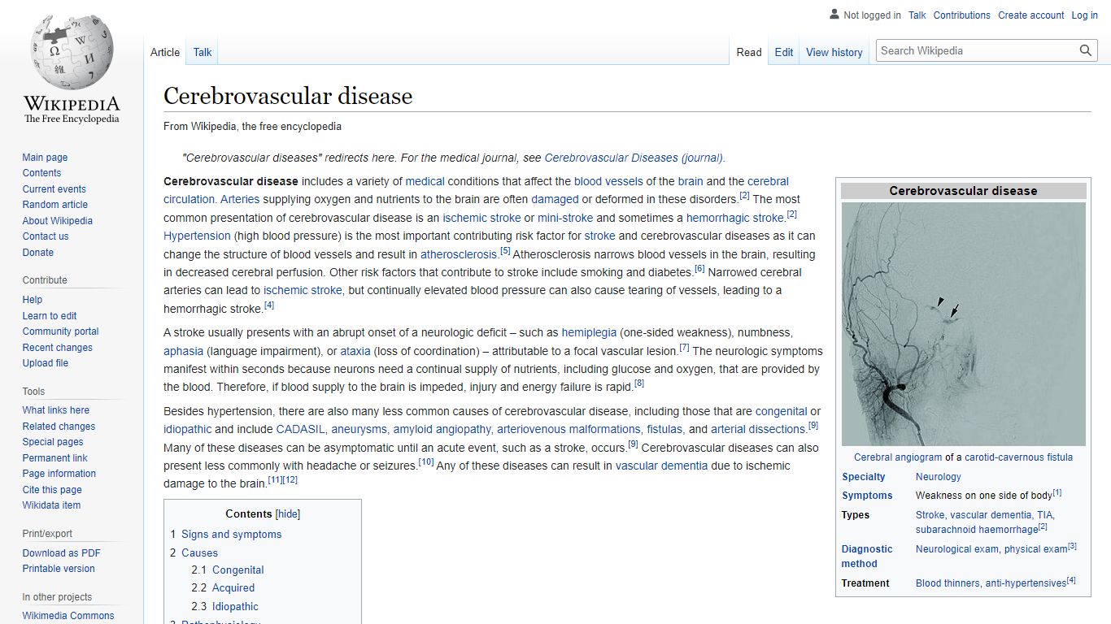Jump to Signs and symptoms section
1111x624 pixels.
pyautogui.click(x=231, y=535)
